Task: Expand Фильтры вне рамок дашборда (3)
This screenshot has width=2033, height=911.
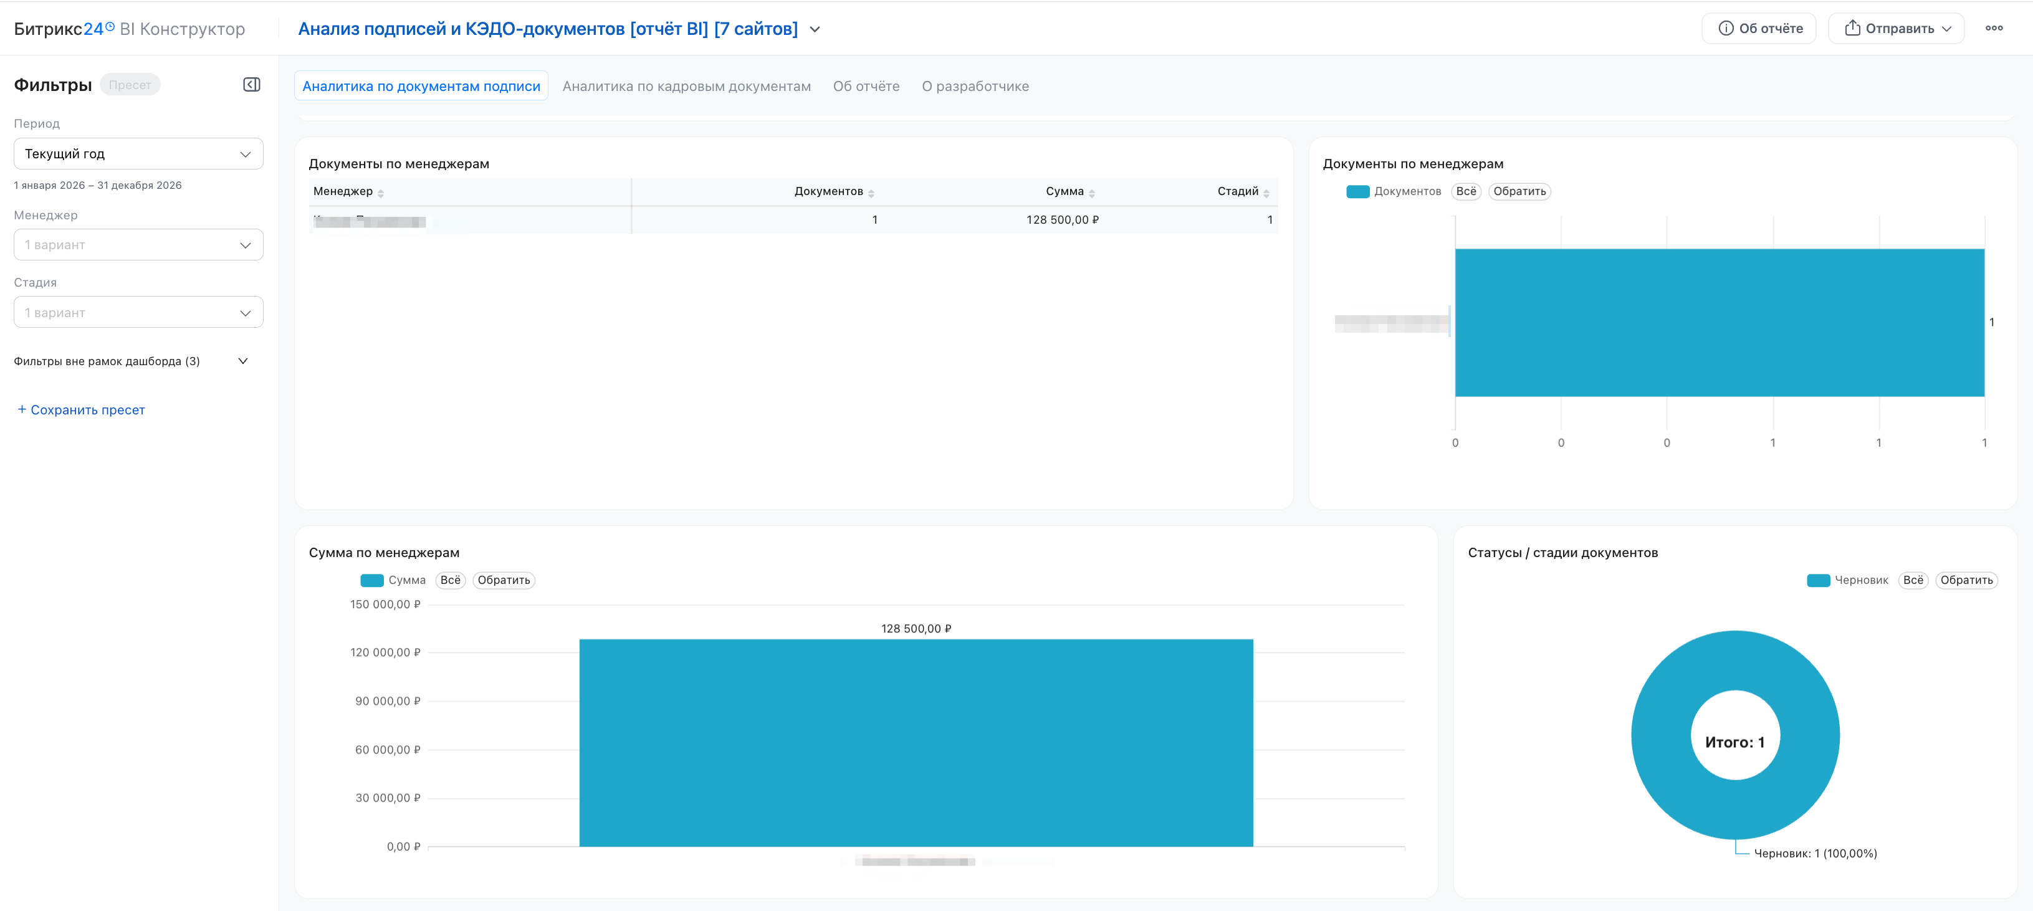Action: pyautogui.click(x=131, y=361)
